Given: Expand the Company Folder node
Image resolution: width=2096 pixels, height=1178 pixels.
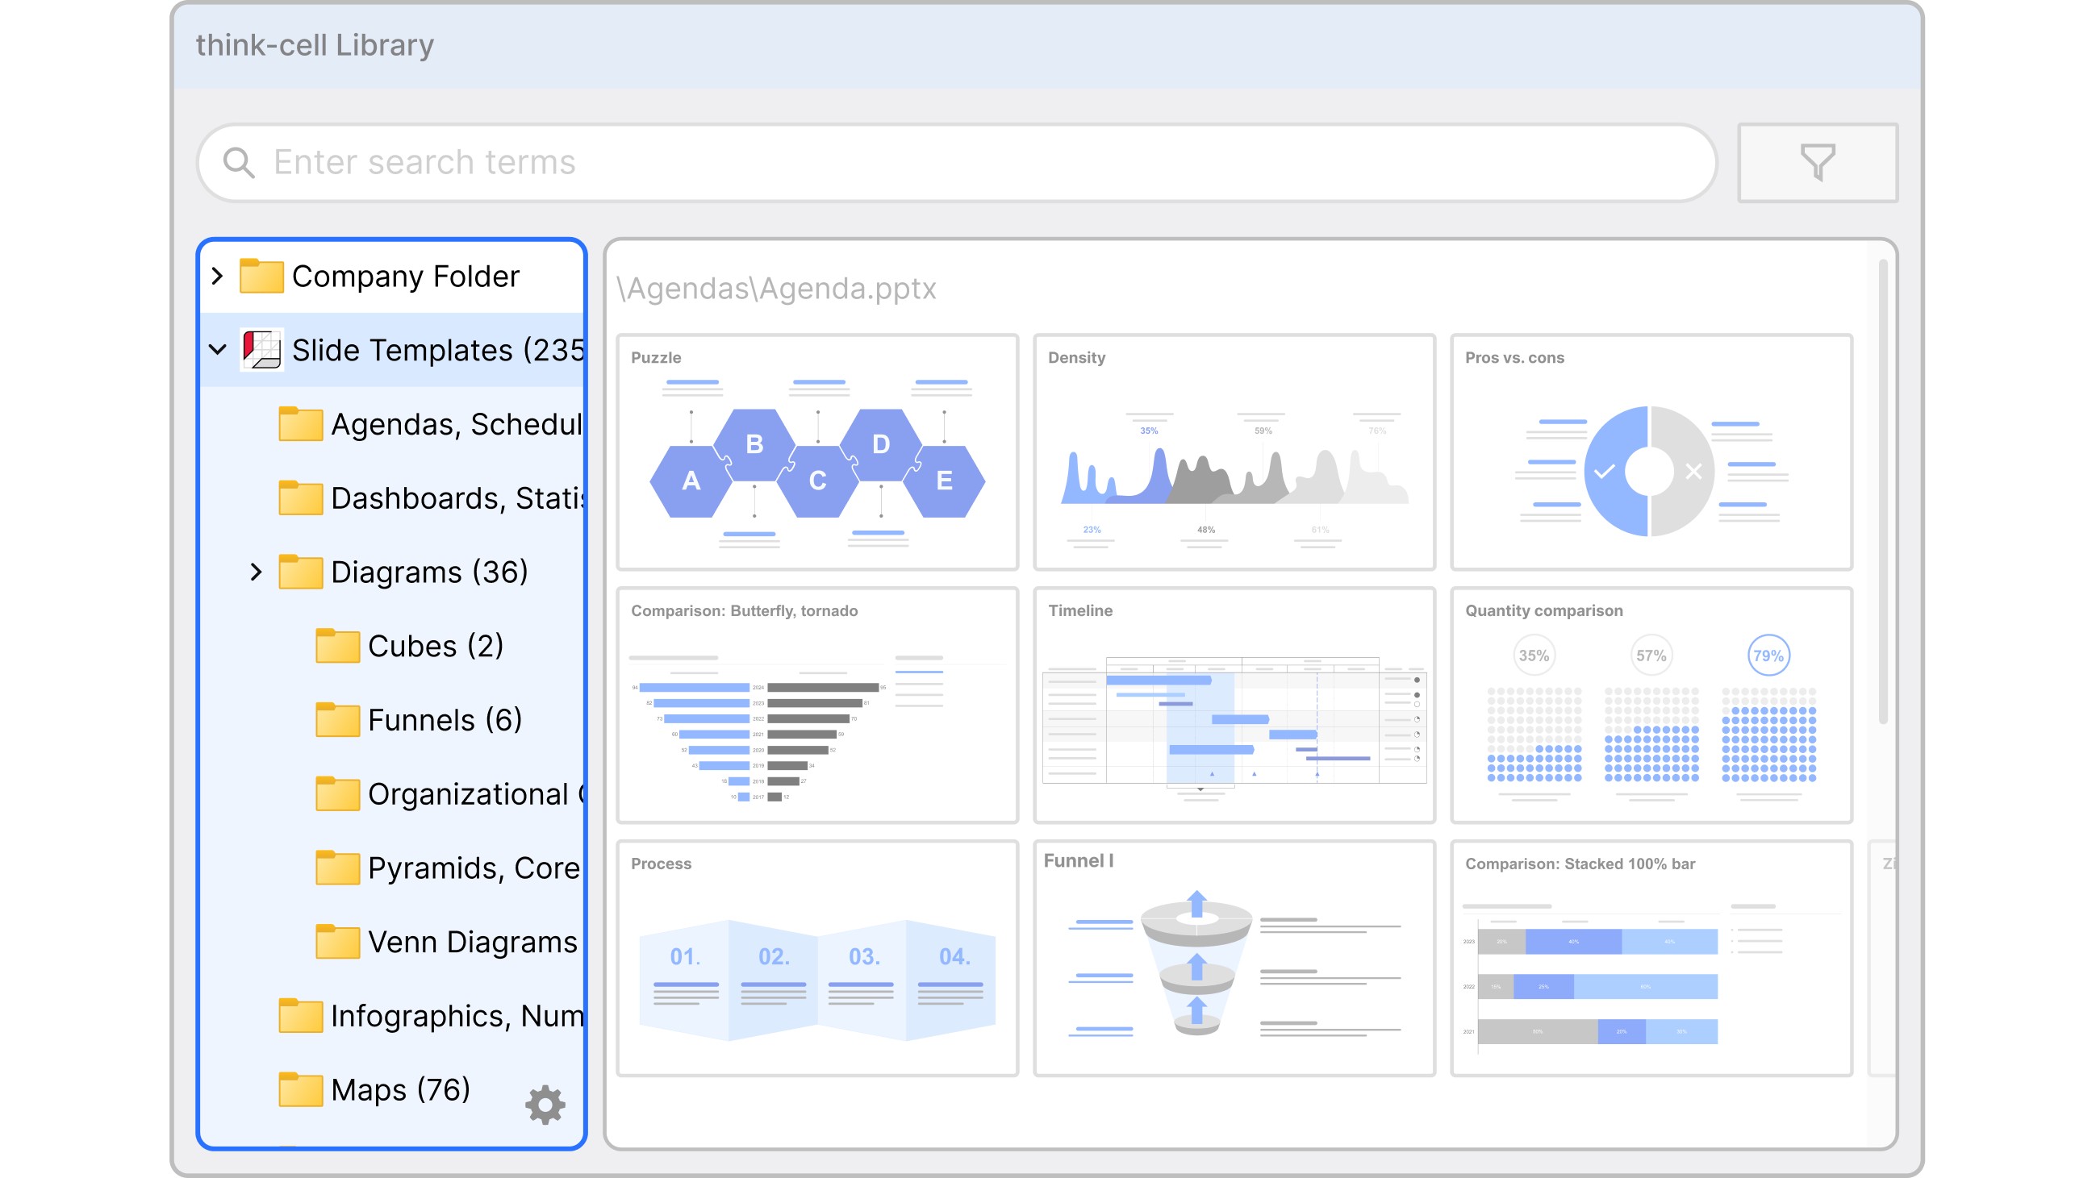Looking at the screenshot, I should tap(217, 277).
